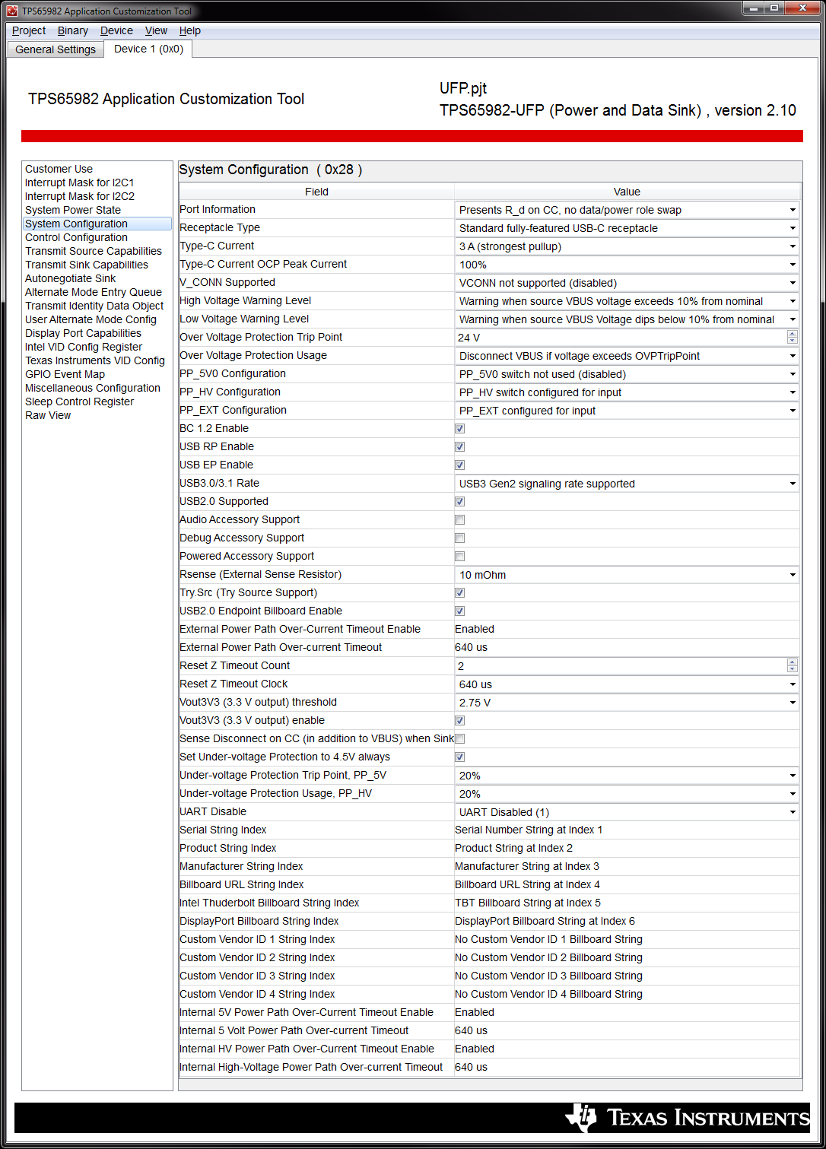826x1149 pixels.
Task: Open the Reset Z Timeout Clock dropdown
Action: click(627, 684)
